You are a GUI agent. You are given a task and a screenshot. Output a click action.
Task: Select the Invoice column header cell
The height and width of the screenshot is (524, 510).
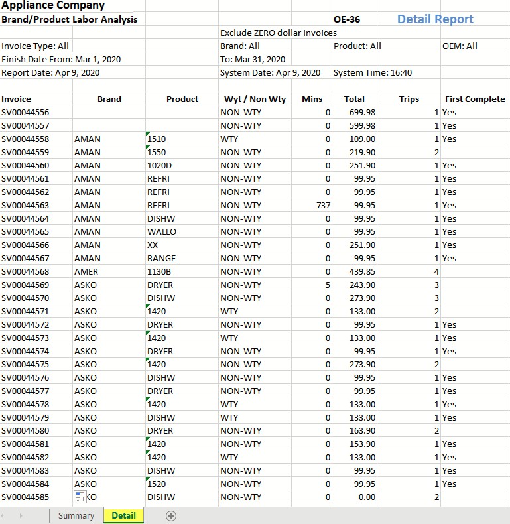point(36,99)
